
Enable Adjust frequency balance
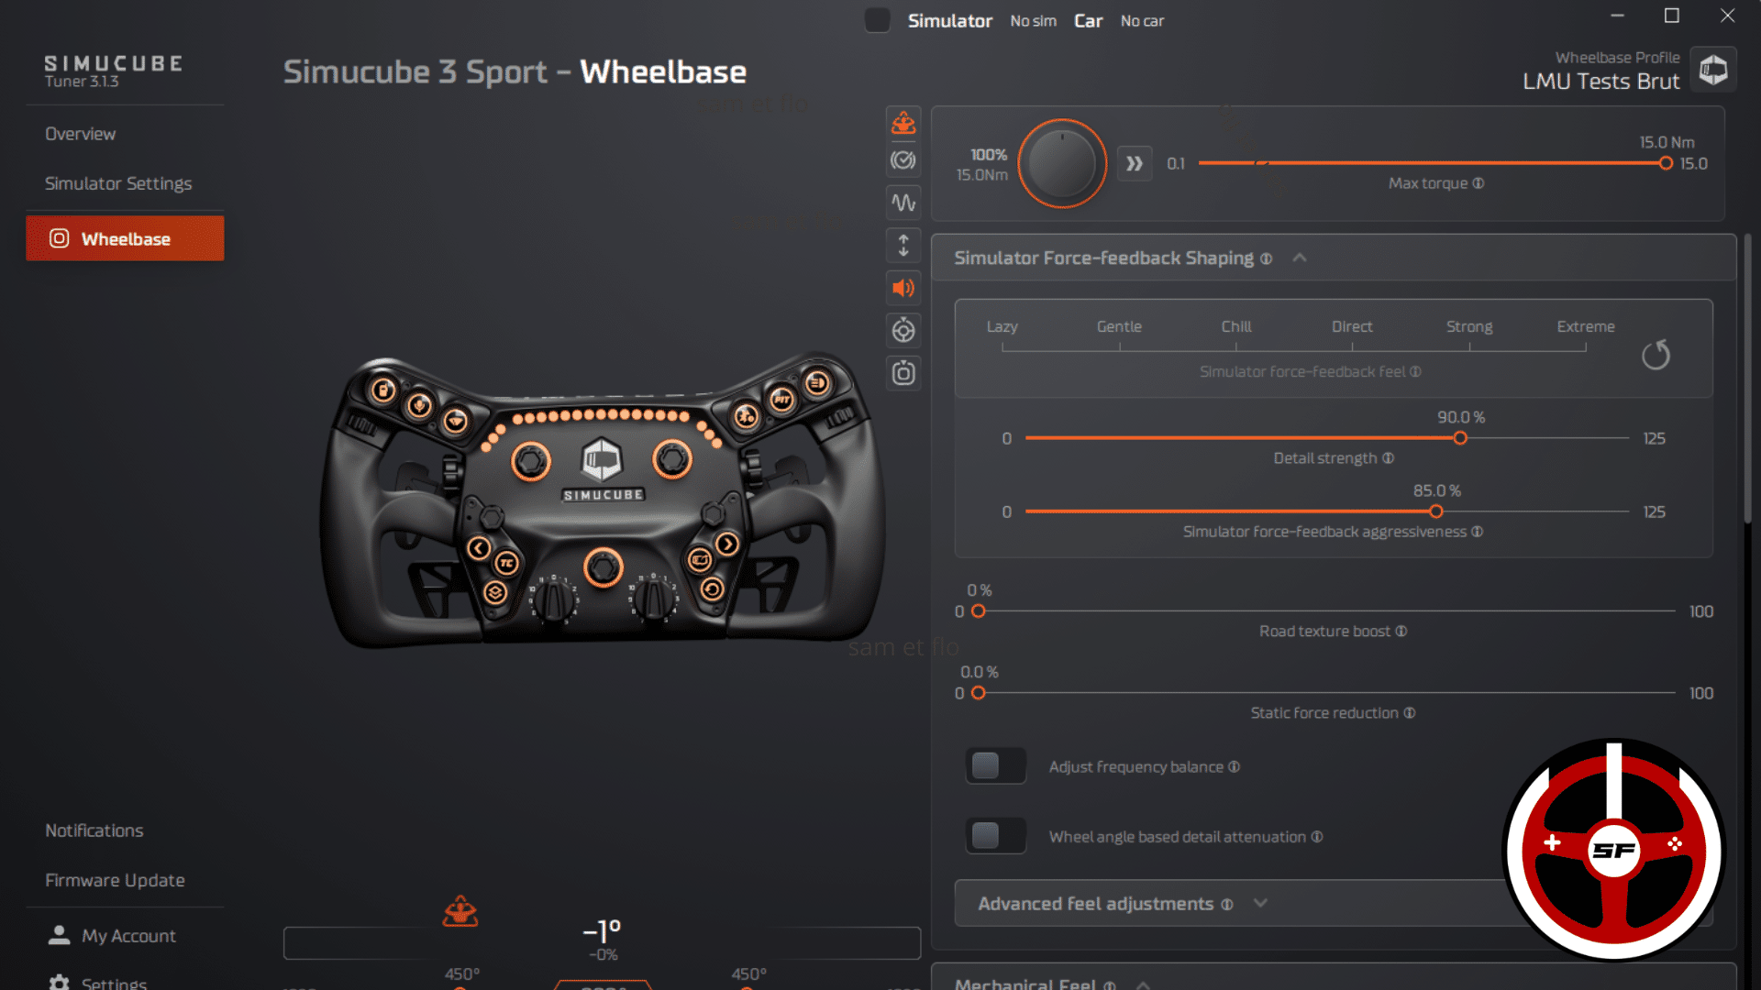tap(995, 765)
